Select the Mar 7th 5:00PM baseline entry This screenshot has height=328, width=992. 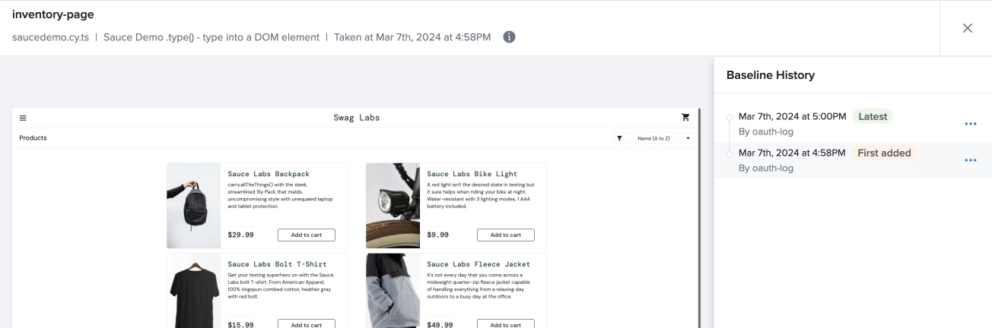coord(792,117)
